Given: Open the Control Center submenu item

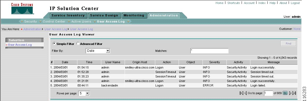Looking at the screenshot, I should click(54, 21).
